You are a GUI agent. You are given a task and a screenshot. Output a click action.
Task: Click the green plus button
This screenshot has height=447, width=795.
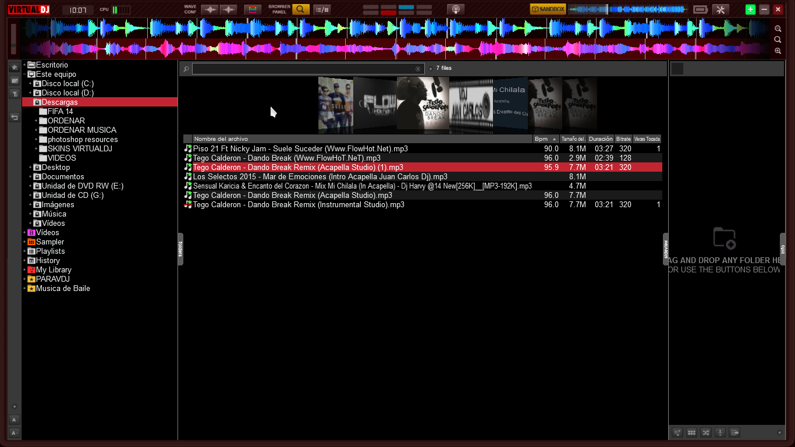tap(751, 9)
